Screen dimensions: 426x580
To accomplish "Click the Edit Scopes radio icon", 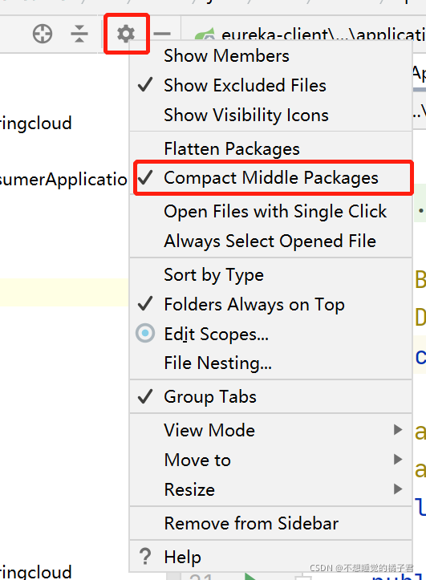I will (145, 333).
